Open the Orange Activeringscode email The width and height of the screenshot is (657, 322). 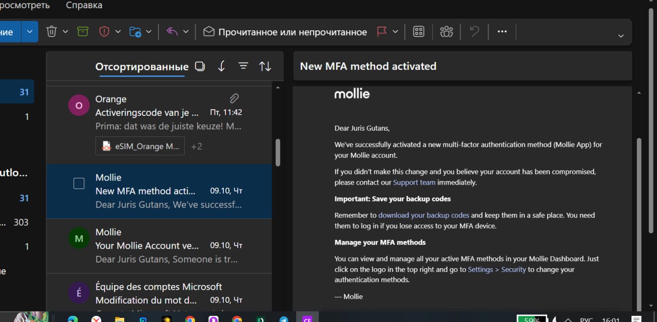159,125
